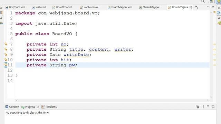Switch to the *BoardMappe... tab
Viewport: 221px width, 124px height.
pyautogui.click(x=150, y=7)
